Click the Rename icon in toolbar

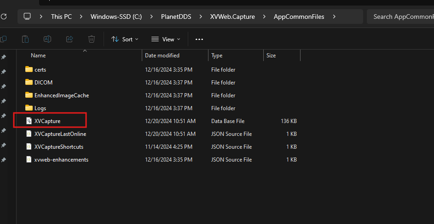[x=47, y=39]
